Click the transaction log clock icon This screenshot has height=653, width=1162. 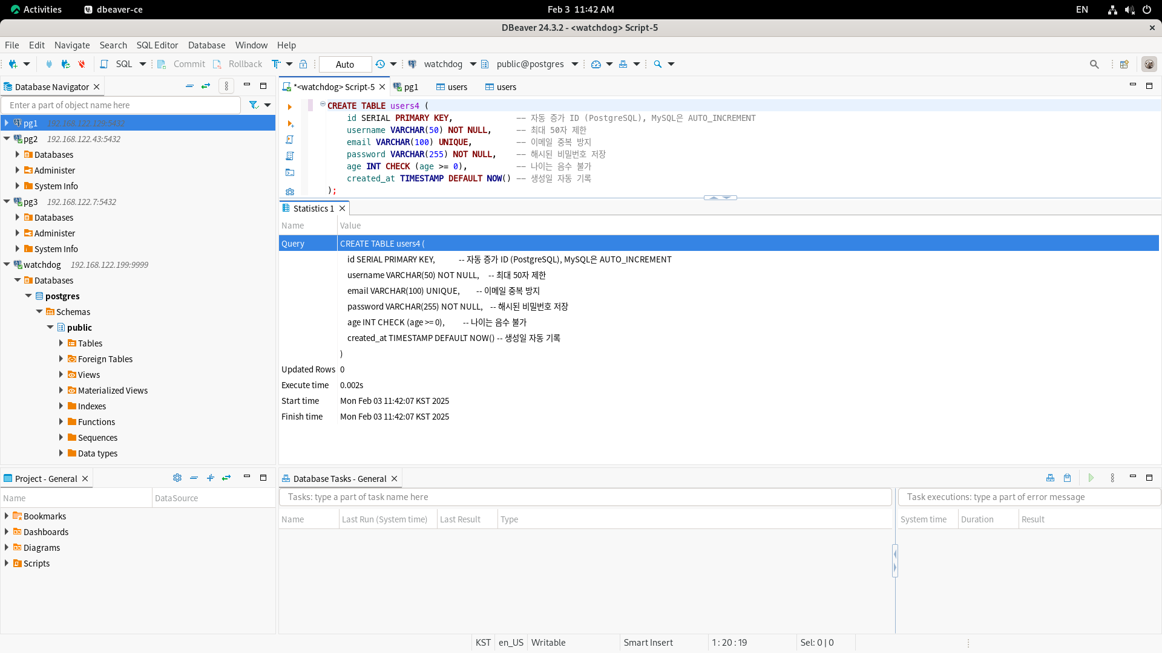click(x=380, y=64)
